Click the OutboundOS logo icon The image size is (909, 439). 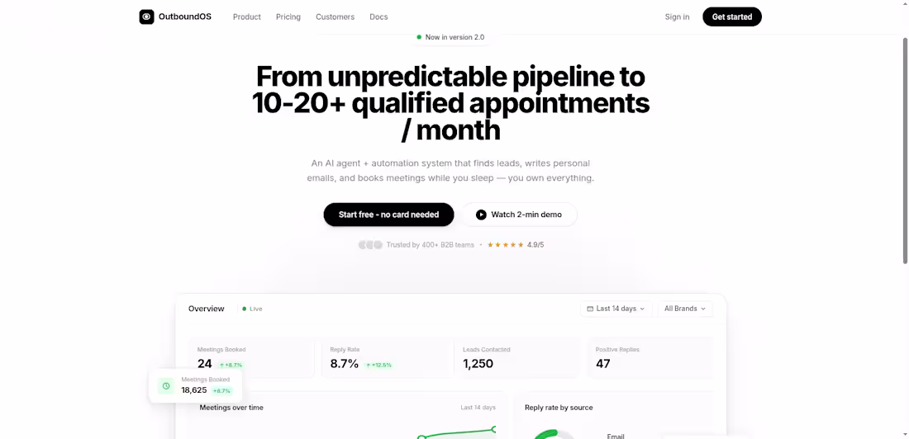pos(146,17)
